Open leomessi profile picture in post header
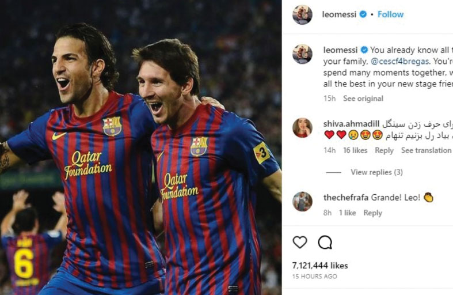Image resolution: width=453 pixels, height=295 pixels. tap(302, 15)
